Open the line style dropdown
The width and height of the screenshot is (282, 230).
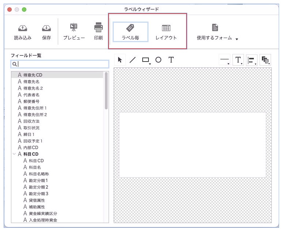click(225, 60)
